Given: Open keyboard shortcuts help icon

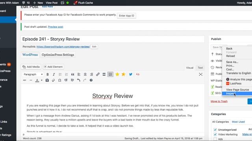Looking at the screenshot, I should [x=91, y=80].
